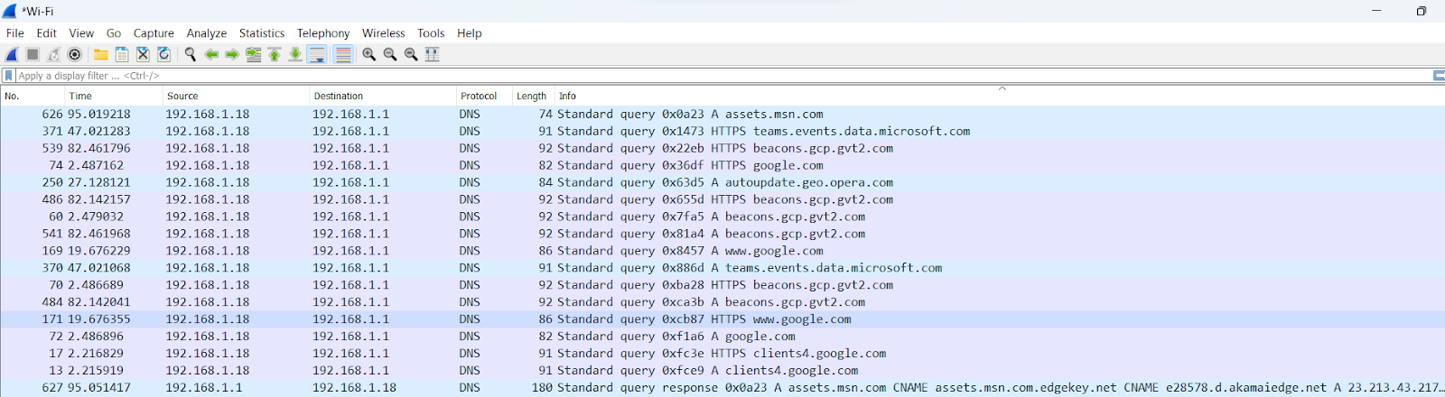Screen dimensions: 1445x397
Task: Select packet 169 A www.google.com query
Action: [x=722, y=252]
